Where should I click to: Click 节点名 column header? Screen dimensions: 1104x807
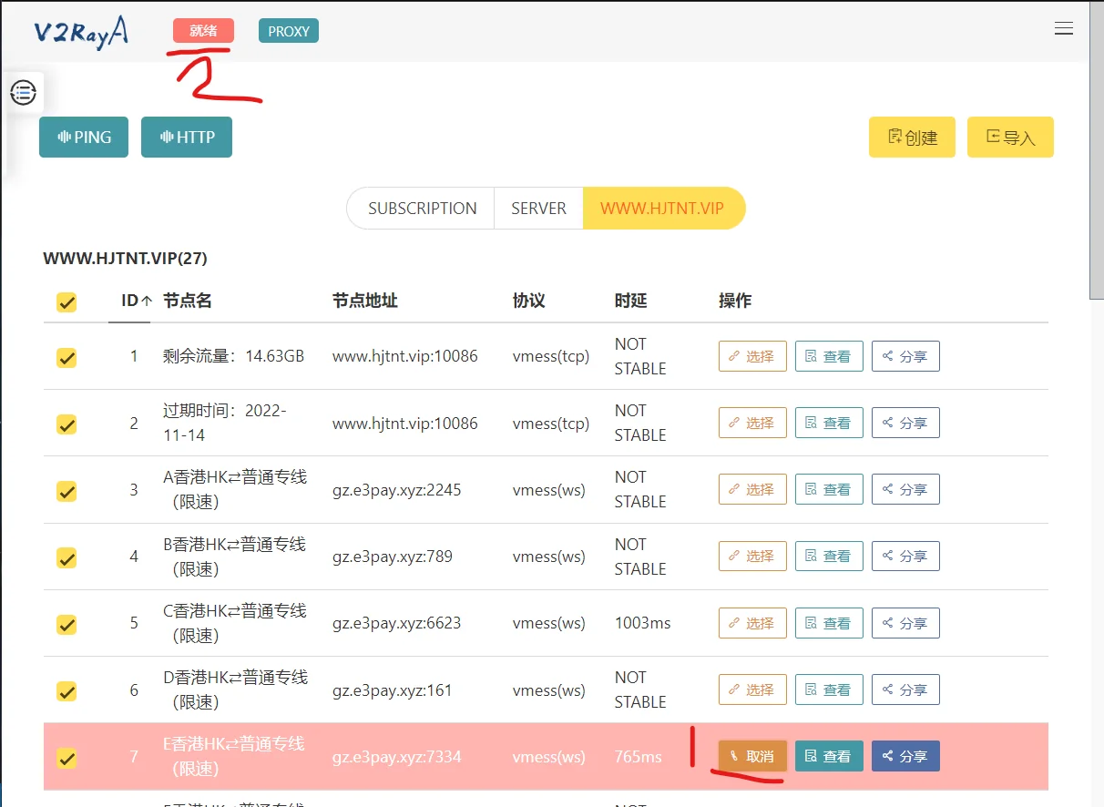(188, 301)
